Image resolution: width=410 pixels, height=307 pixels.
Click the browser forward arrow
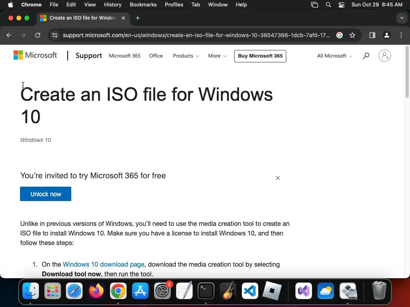23,35
